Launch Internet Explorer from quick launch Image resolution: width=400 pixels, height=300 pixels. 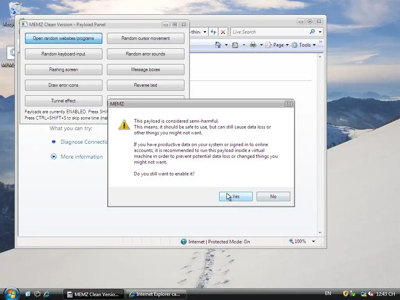click(47, 294)
